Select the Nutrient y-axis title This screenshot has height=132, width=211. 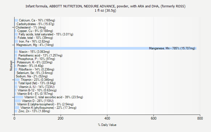(11, 65)
